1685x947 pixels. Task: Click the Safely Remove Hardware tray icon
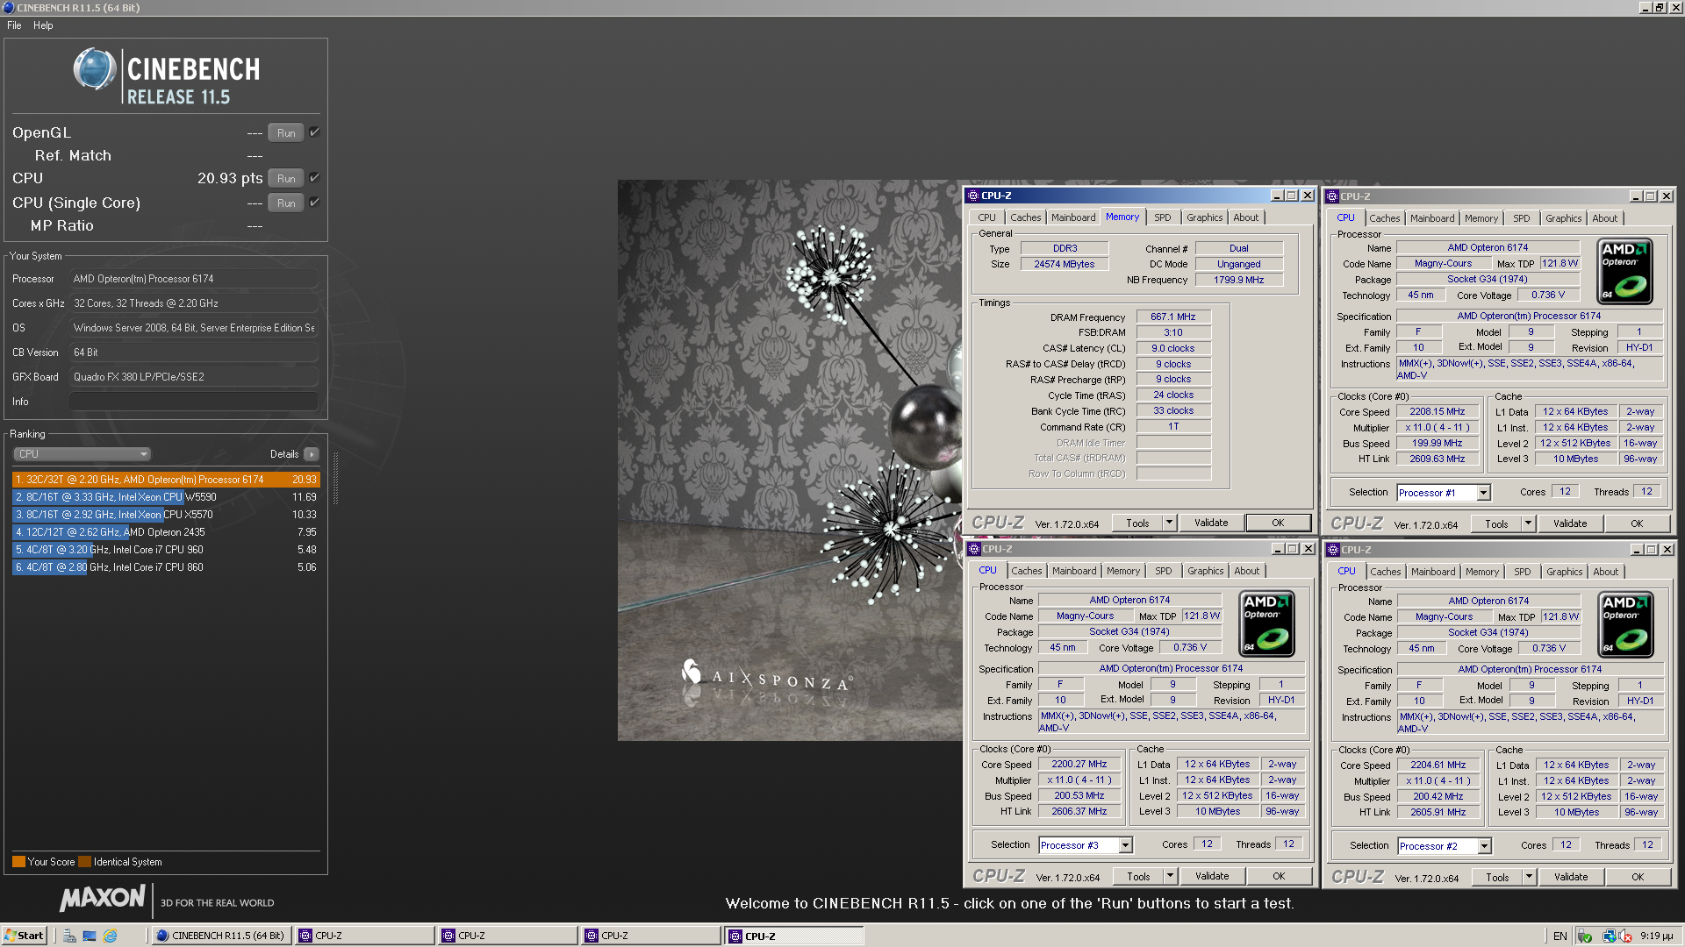click(1585, 936)
